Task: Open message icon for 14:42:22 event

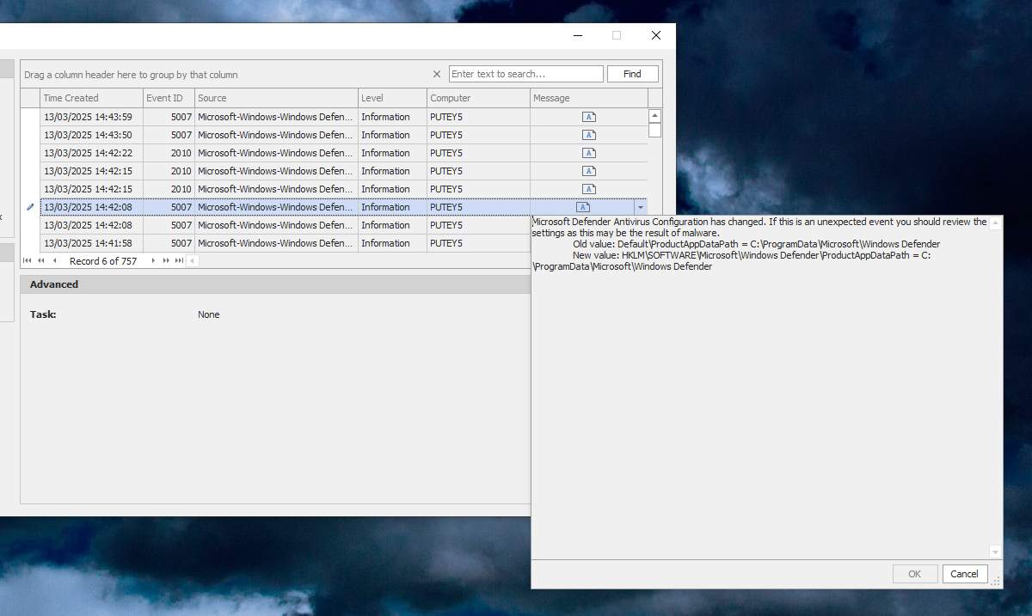Action: tap(589, 153)
